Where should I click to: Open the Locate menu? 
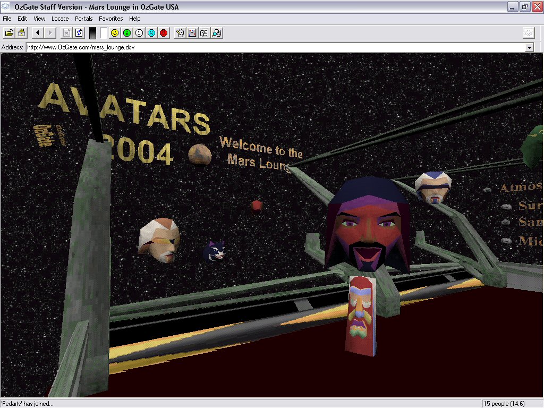tap(60, 19)
